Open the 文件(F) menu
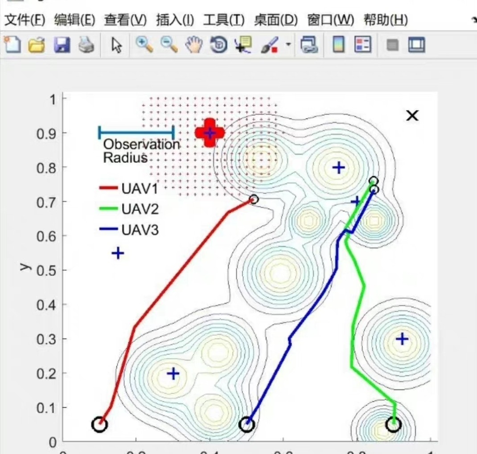Image resolution: width=477 pixels, height=454 pixels. 25,20
